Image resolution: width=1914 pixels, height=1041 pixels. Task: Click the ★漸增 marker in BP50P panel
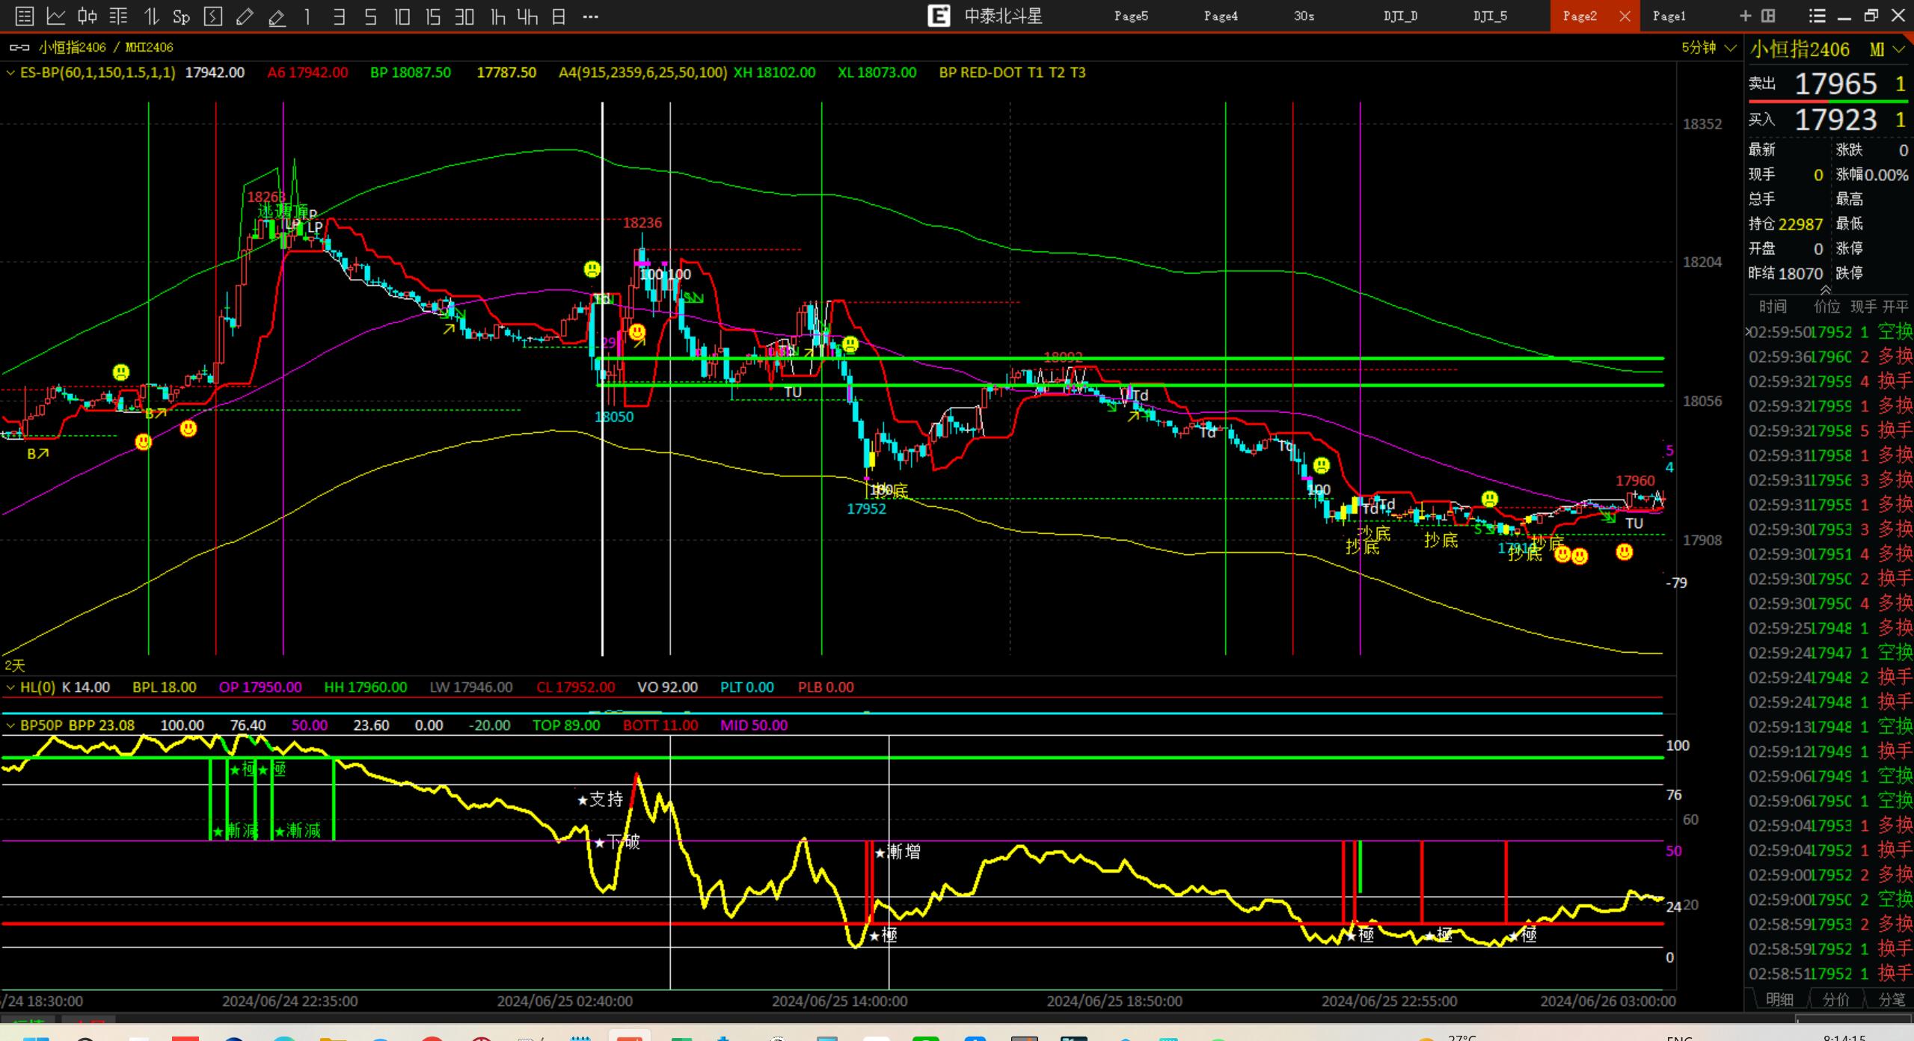(898, 852)
